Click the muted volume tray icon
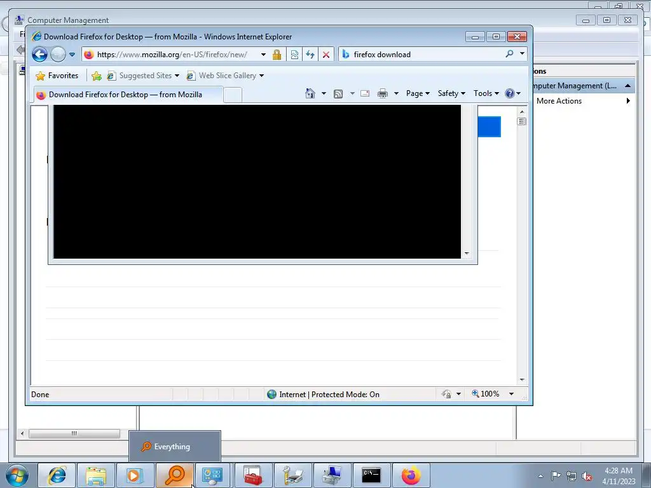Viewport: 651px width, 488px height. pyautogui.click(x=587, y=476)
